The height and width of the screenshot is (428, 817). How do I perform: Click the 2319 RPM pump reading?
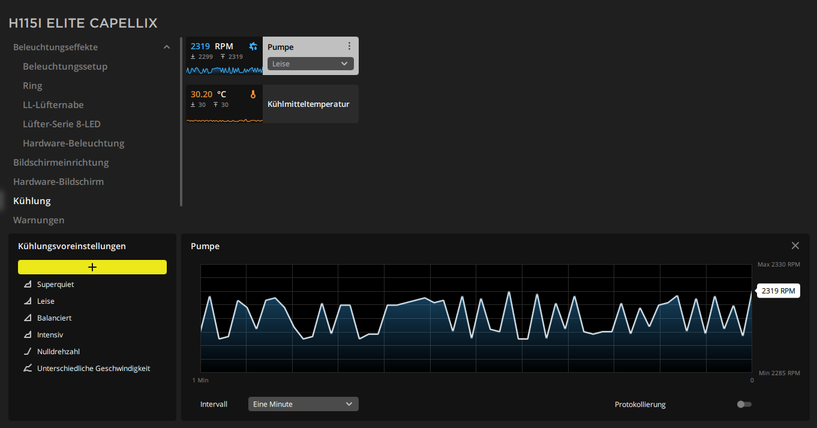pos(212,46)
